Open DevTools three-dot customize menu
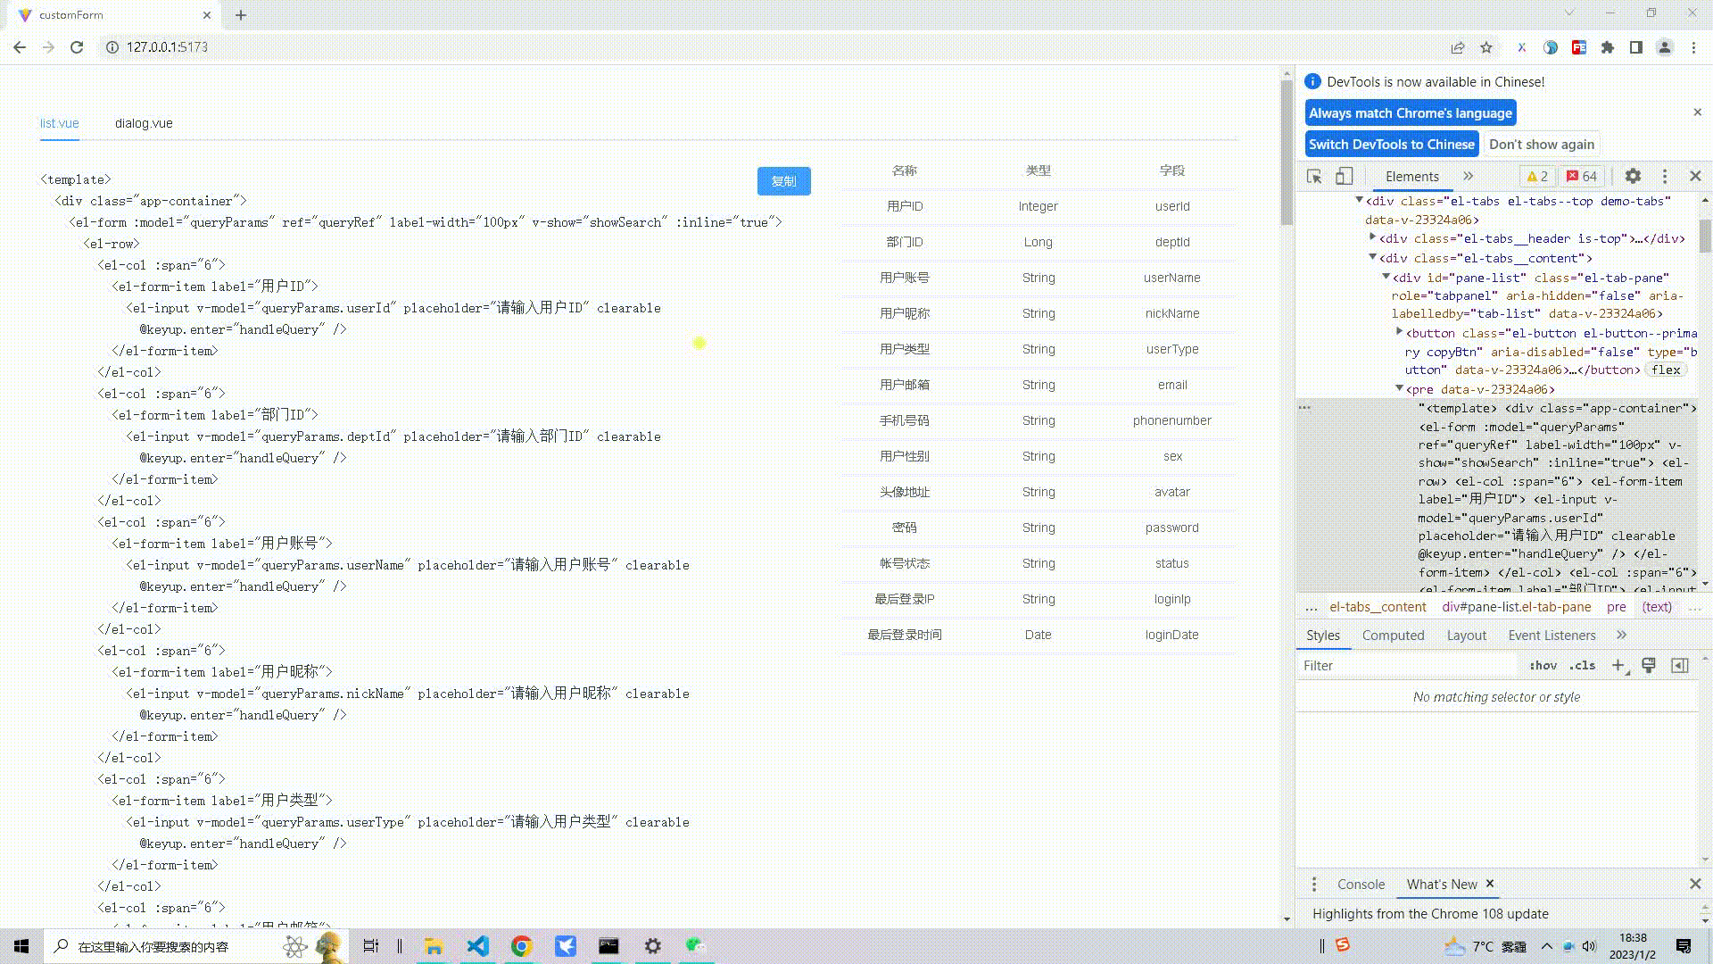This screenshot has height=964, width=1713. (1664, 177)
